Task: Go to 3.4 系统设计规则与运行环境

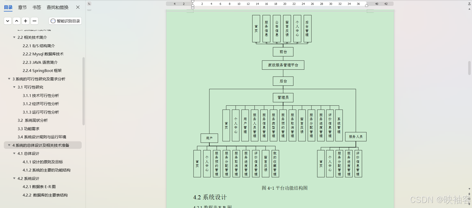Action: [42, 137]
